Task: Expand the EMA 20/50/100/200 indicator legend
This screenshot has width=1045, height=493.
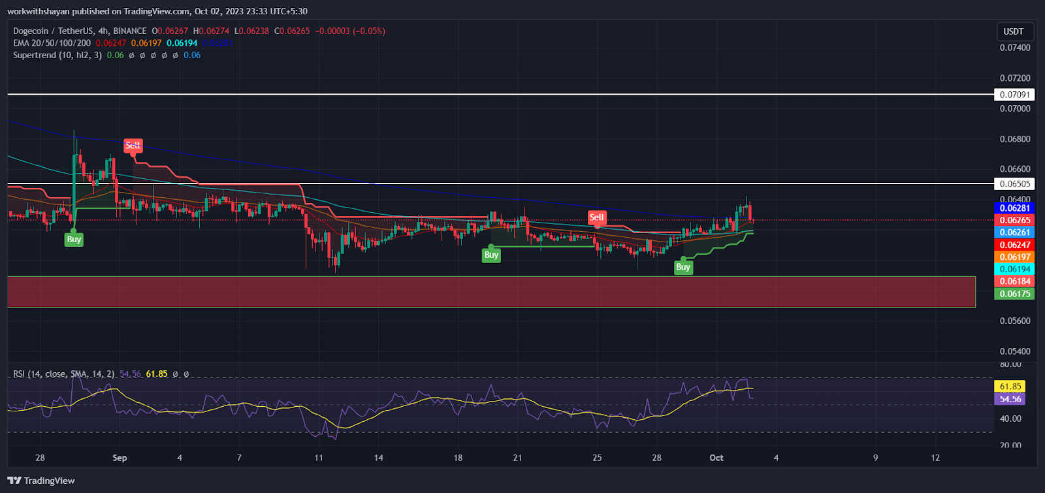Action: (x=52, y=43)
